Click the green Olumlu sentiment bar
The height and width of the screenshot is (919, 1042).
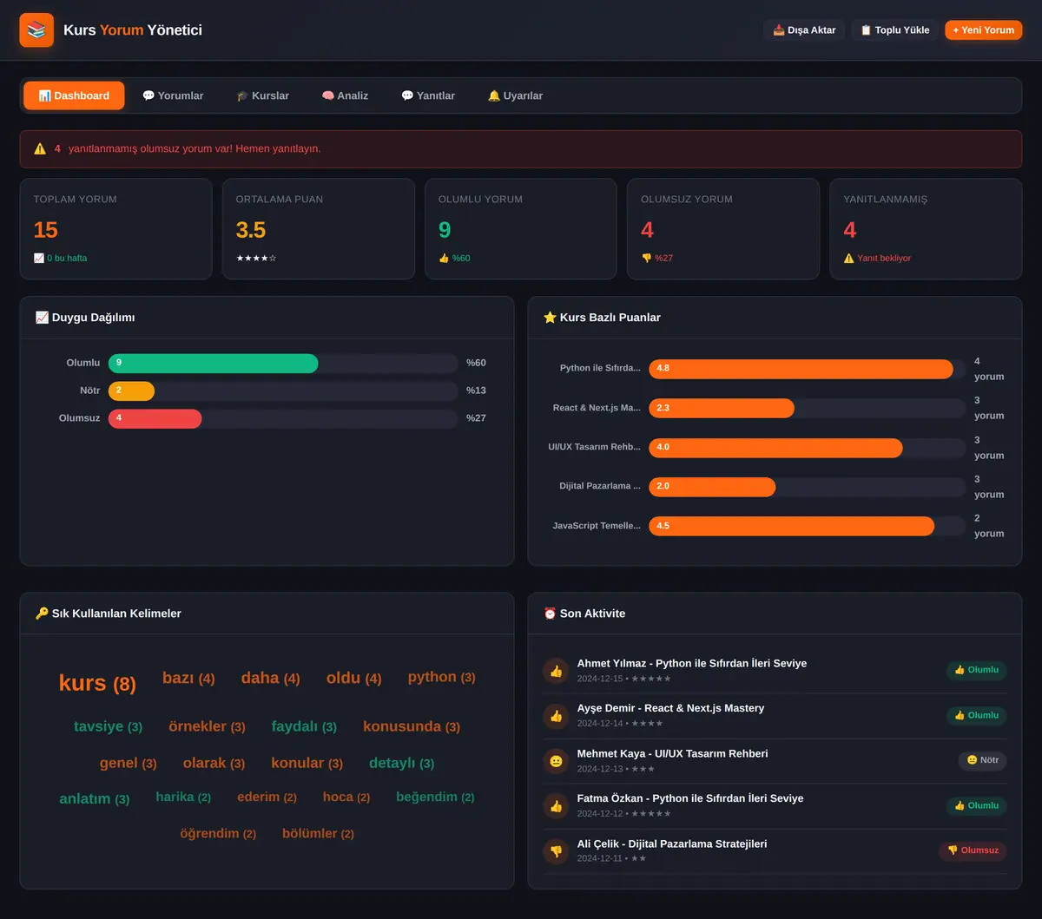[214, 363]
